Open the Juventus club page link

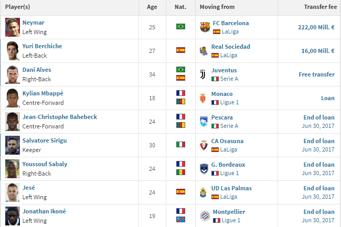coord(224,70)
